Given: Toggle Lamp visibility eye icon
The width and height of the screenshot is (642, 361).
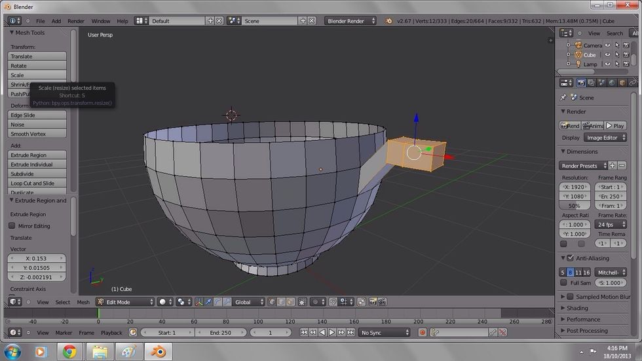Looking at the screenshot, I should pyautogui.click(x=608, y=64).
